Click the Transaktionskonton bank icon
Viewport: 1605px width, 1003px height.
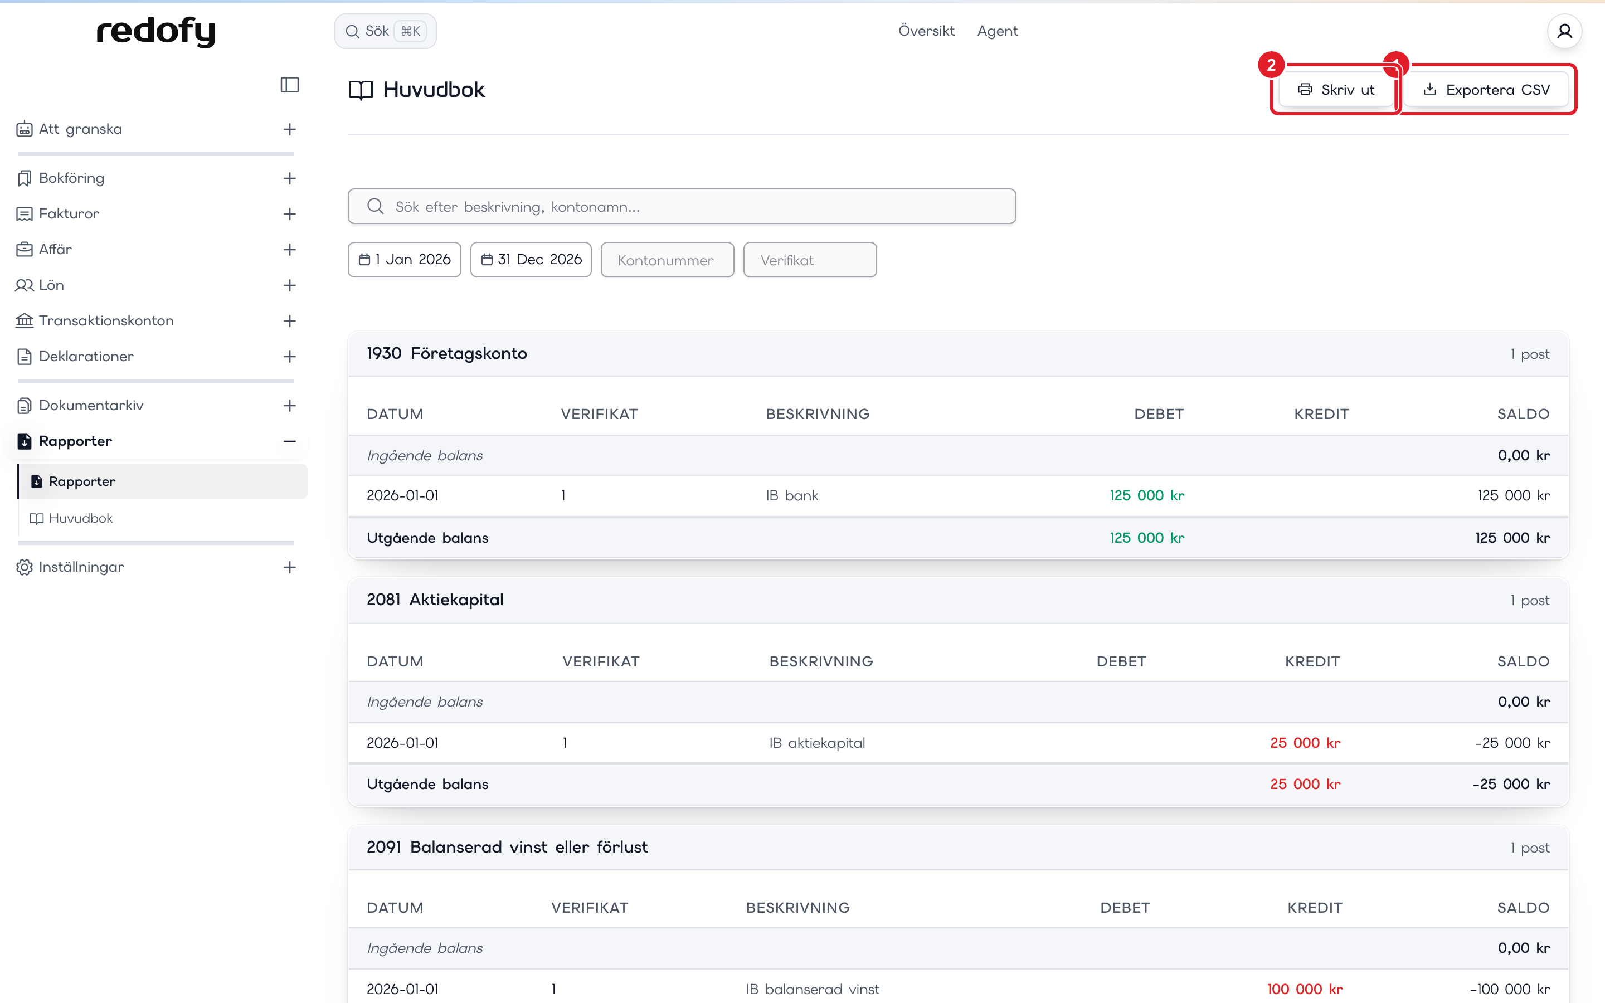click(x=25, y=321)
